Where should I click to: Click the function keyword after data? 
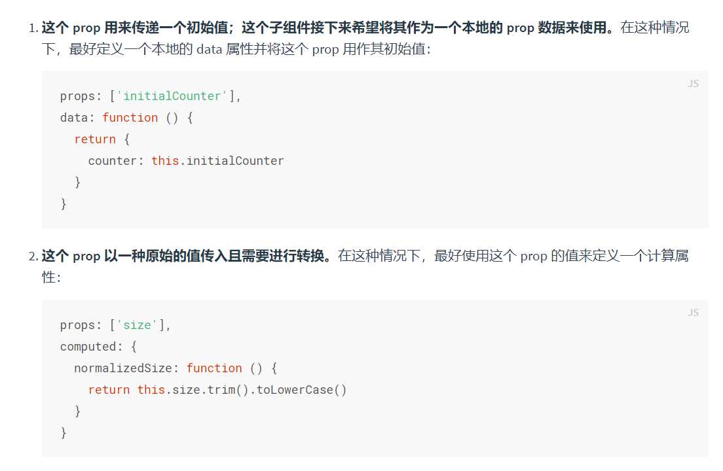pyautogui.click(x=130, y=118)
